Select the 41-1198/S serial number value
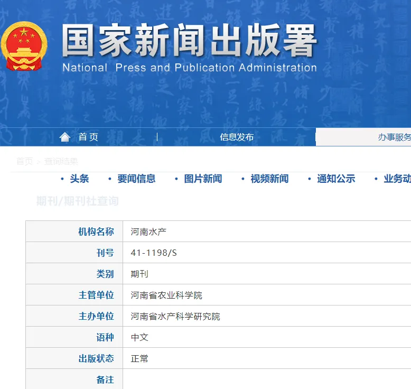411x389 pixels. coord(154,253)
